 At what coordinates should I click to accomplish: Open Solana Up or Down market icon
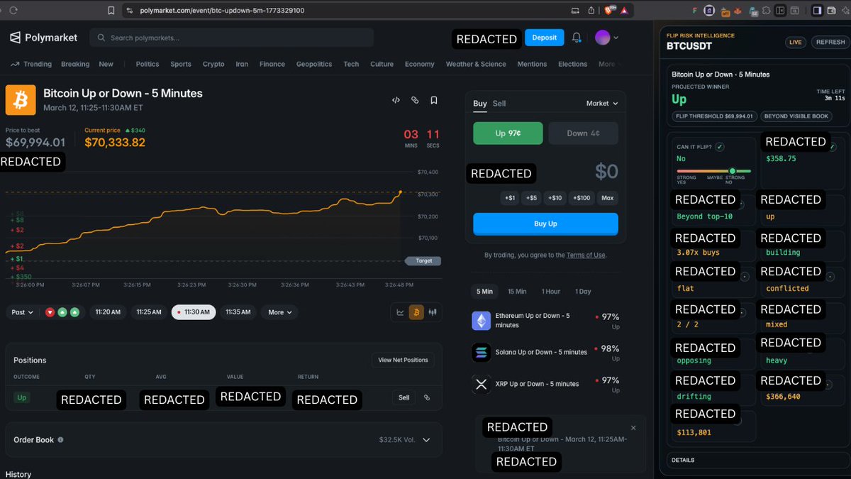coord(482,352)
